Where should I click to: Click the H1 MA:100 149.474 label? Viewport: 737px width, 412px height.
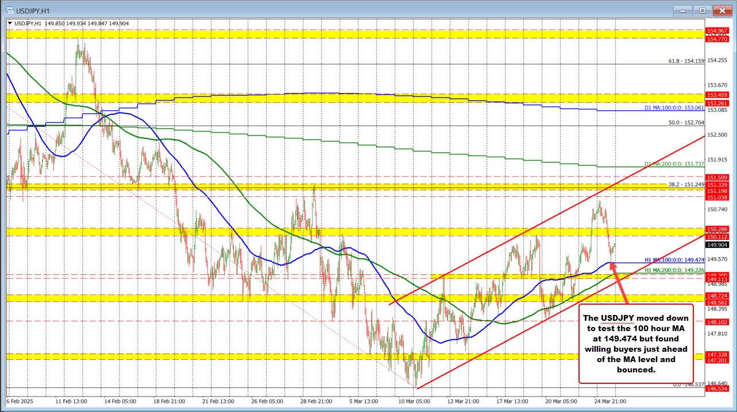674,259
